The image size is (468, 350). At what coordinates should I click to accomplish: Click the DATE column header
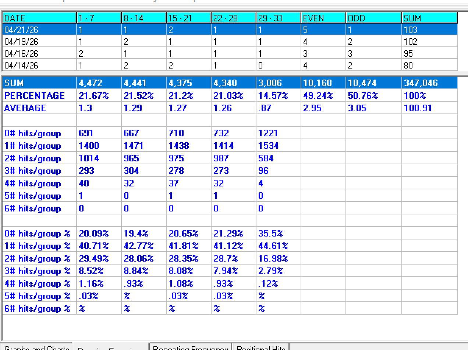[x=39, y=18]
